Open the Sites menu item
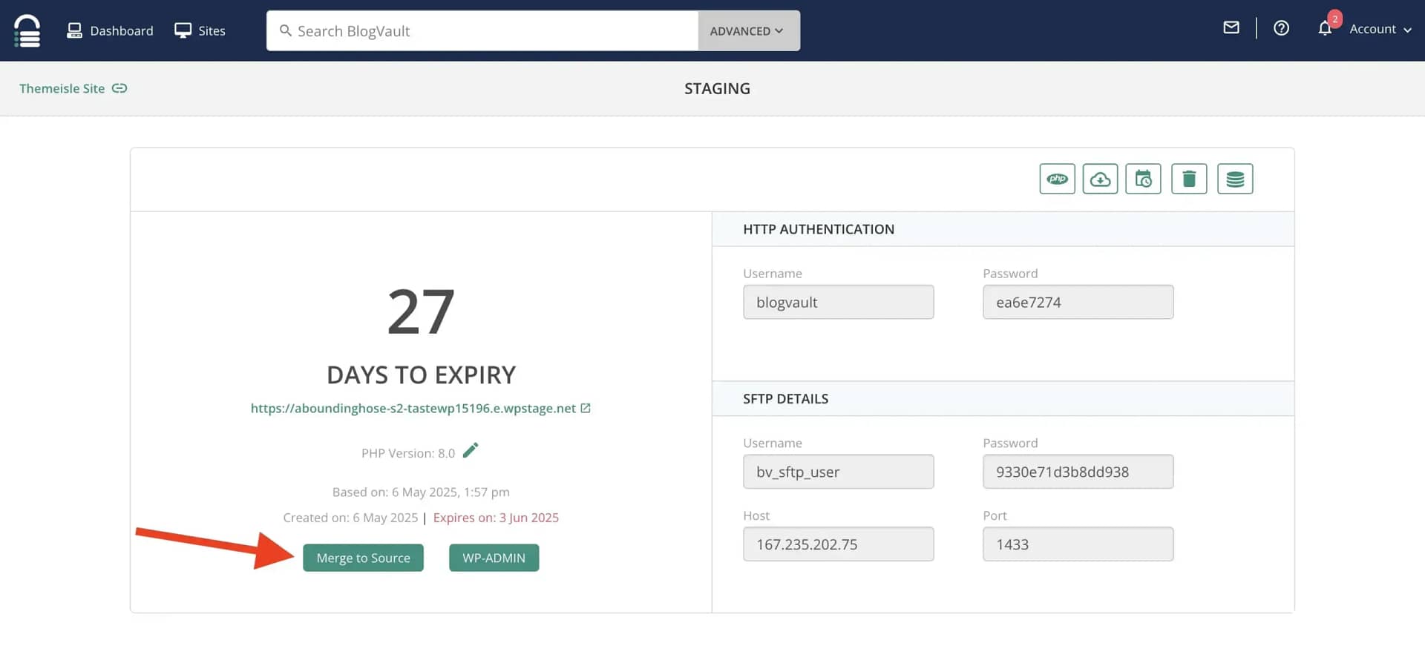This screenshot has height=663, width=1425. pos(200,30)
